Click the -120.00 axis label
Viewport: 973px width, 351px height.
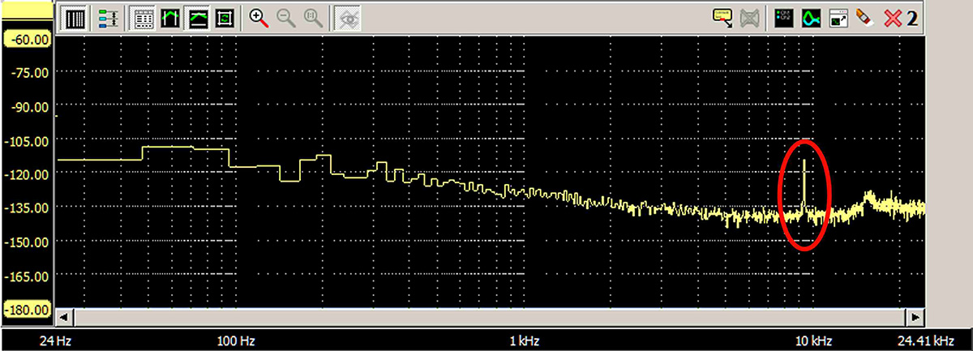point(29,174)
